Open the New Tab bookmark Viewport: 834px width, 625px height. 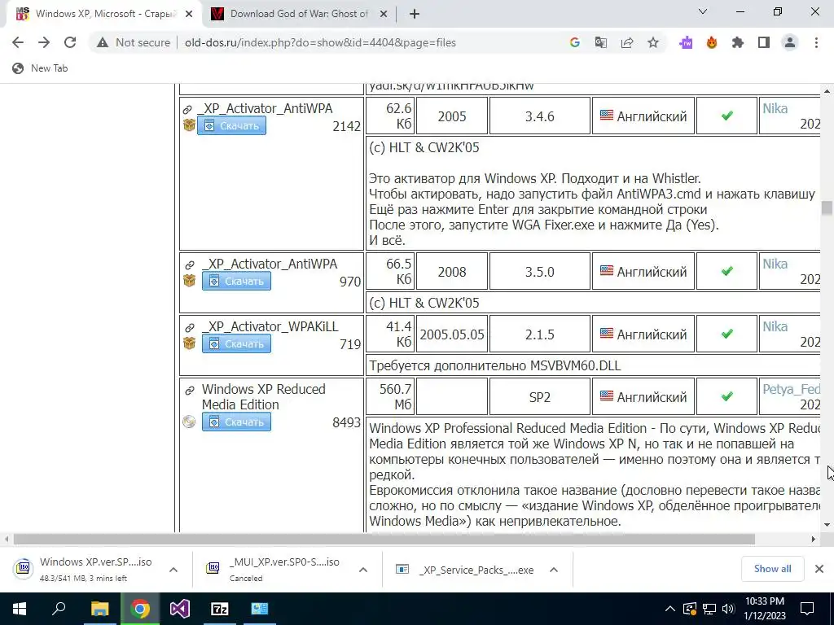coord(41,68)
